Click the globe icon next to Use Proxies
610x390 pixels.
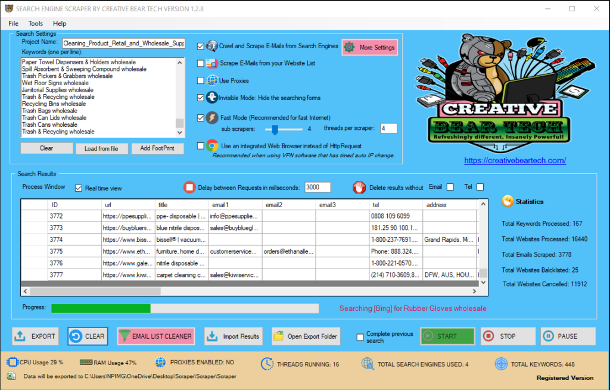tap(212, 80)
